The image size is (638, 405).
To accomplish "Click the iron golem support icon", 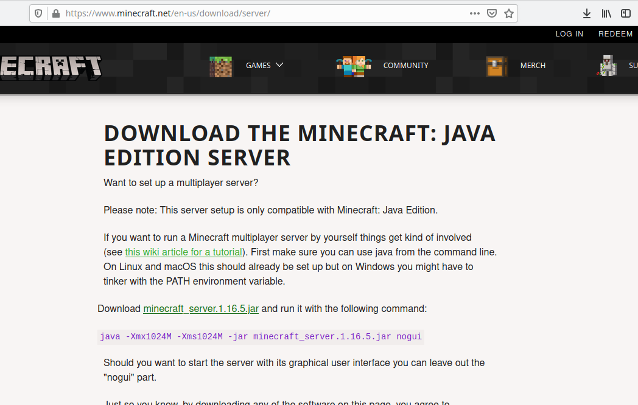I will pyautogui.click(x=608, y=66).
